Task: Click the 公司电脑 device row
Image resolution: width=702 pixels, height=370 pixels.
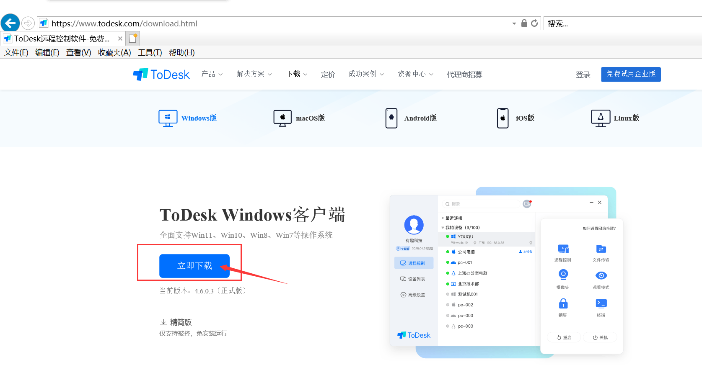Action: click(487, 252)
